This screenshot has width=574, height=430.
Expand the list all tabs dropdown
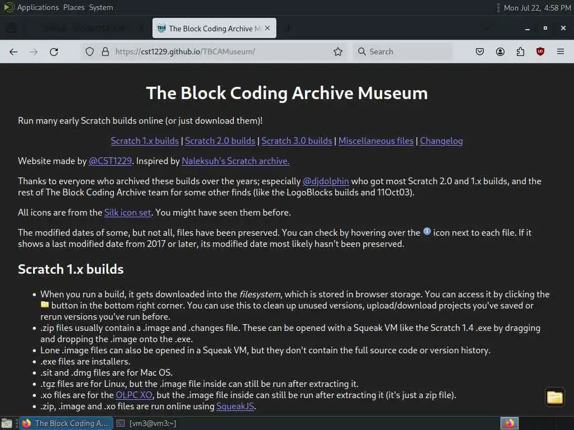[x=487, y=28]
